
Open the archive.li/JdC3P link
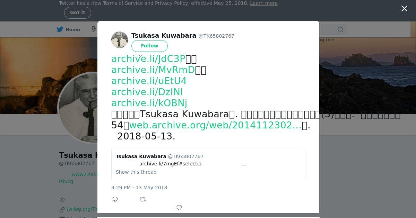coord(148,59)
